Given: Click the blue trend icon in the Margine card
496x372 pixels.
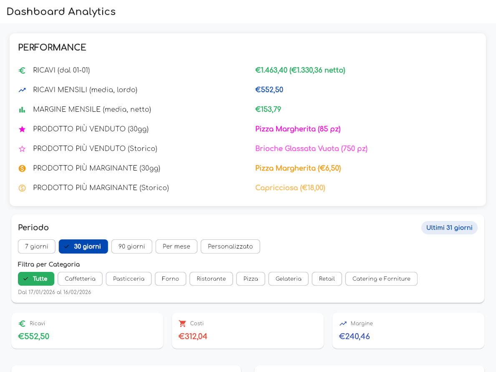Looking at the screenshot, I should point(343,323).
